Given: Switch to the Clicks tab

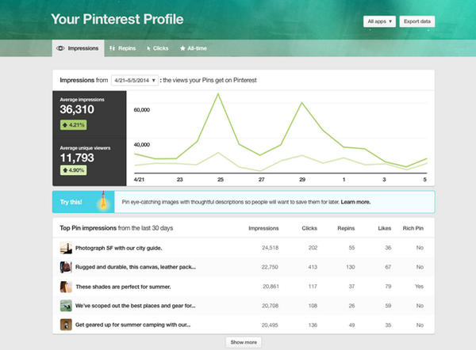Looking at the screenshot, I should click(157, 48).
